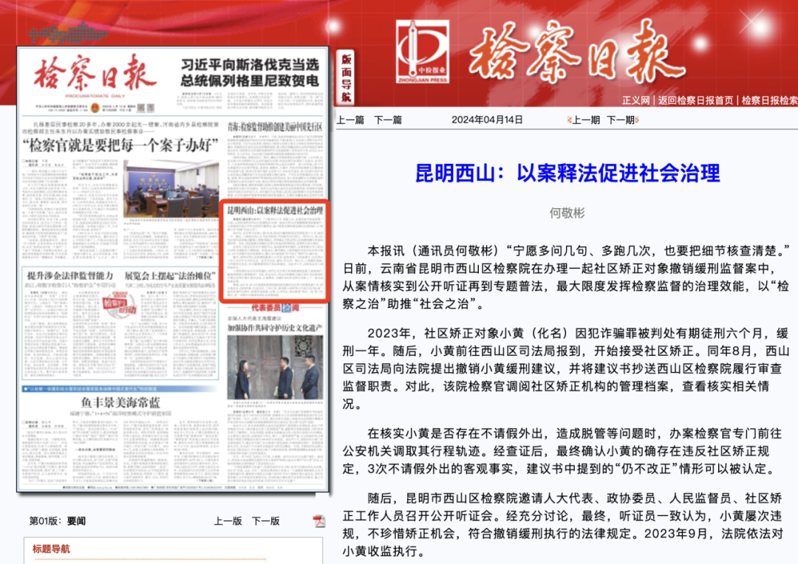Image resolution: width=798 pixels, height=564 pixels.
Task: Go to 下一篇 next article
Action: pyautogui.click(x=389, y=120)
